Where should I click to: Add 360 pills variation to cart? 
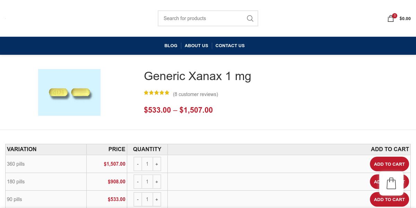[x=389, y=164]
